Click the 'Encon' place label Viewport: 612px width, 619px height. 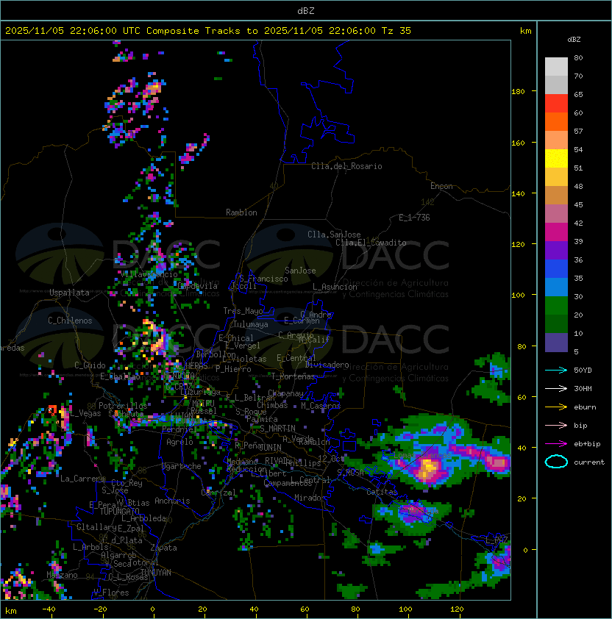(441, 186)
